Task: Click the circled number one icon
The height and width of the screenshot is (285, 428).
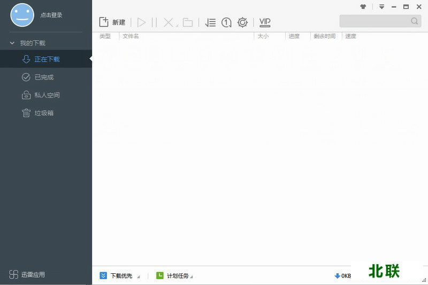Action: (x=226, y=22)
